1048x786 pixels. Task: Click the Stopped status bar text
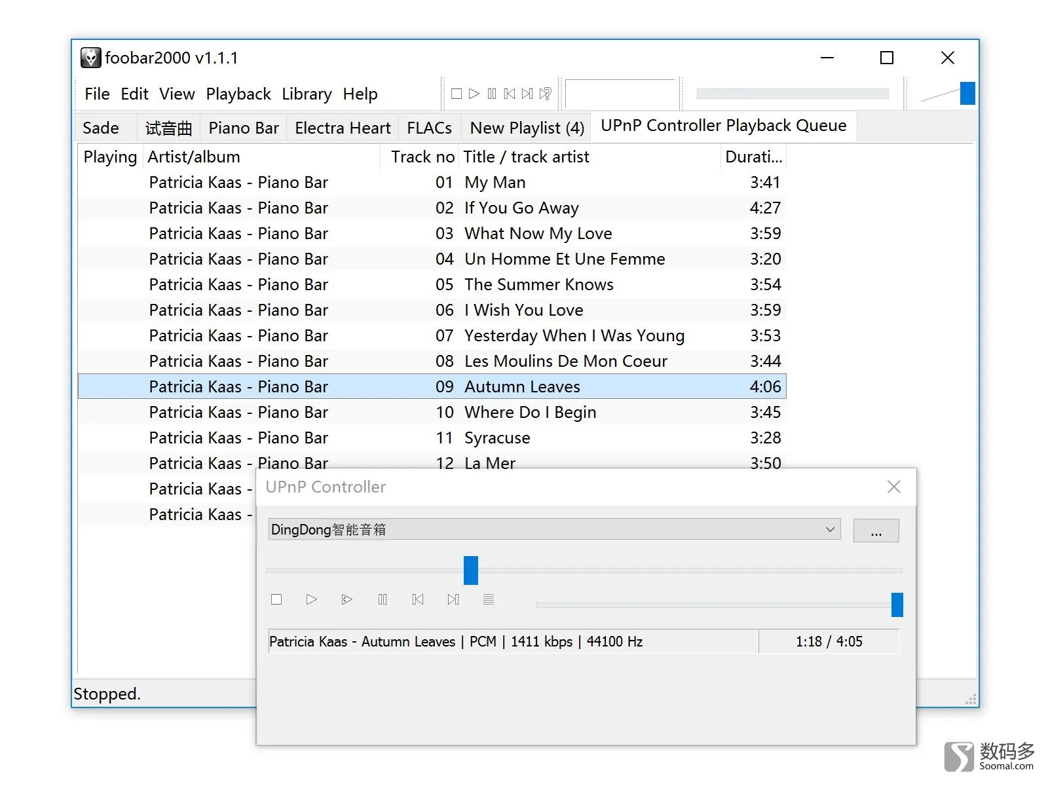coord(107,694)
